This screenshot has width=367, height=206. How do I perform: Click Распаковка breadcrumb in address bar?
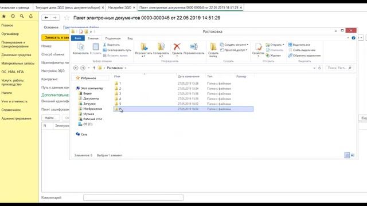coord(115,68)
